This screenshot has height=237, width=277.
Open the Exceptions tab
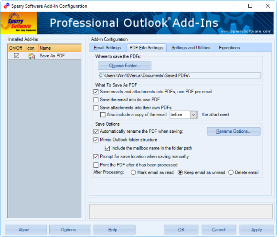(x=229, y=48)
